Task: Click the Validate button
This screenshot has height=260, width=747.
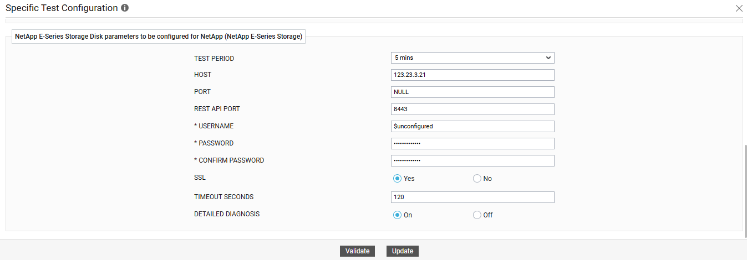Action: 357,251
